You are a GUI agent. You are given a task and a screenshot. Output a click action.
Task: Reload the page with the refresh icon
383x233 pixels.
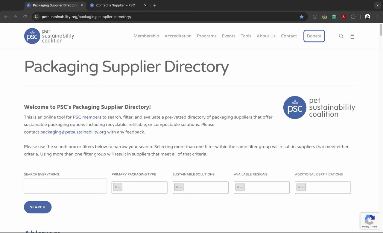[25, 17]
